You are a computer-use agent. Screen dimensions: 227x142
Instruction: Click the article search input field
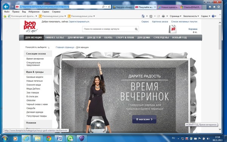click(x=109, y=29)
